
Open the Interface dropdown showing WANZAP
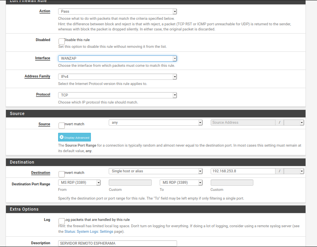click(117, 58)
